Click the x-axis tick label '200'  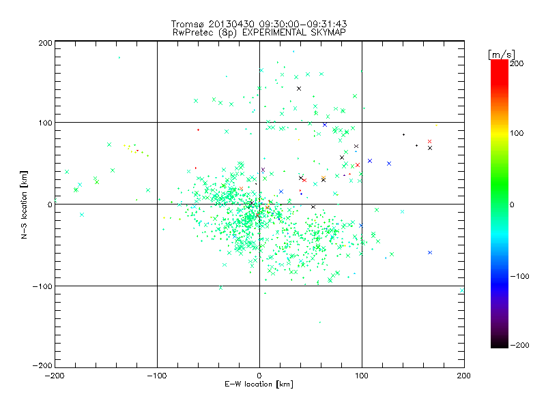[464, 376]
